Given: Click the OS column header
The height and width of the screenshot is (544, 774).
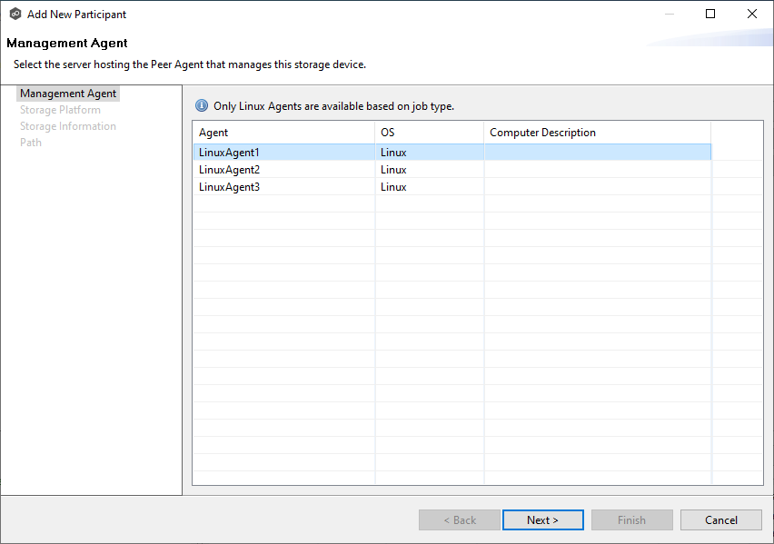Looking at the screenshot, I should coord(389,132).
